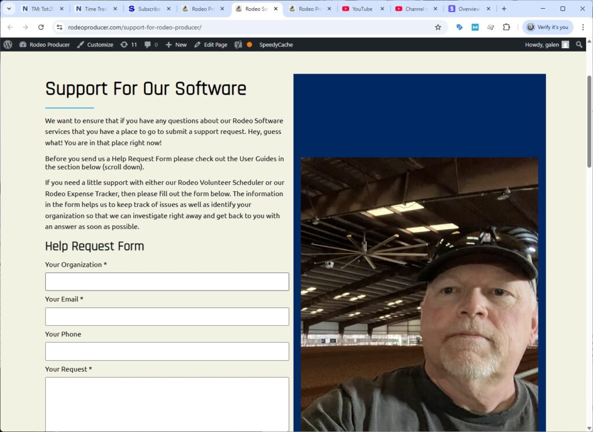Image resolution: width=593 pixels, height=432 pixels.
Task: Click the Rodeo Producer site icon in admin bar
Action: click(x=23, y=44)
